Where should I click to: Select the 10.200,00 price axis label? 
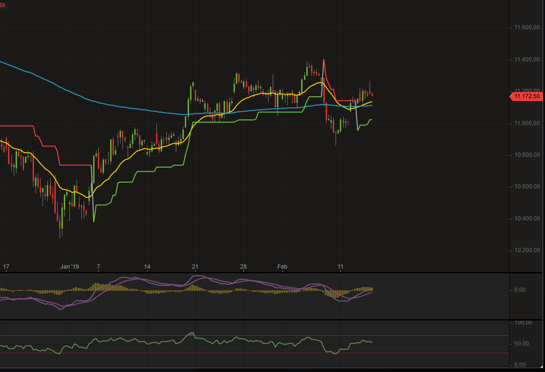(x=527, y=250)
